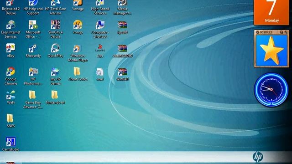The width and height of the screenshot is (292, 164).
Task: Click the HP logo on the bottom bar
Action: pos(258,157)
